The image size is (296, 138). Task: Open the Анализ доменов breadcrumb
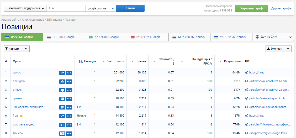coord(33,20)
